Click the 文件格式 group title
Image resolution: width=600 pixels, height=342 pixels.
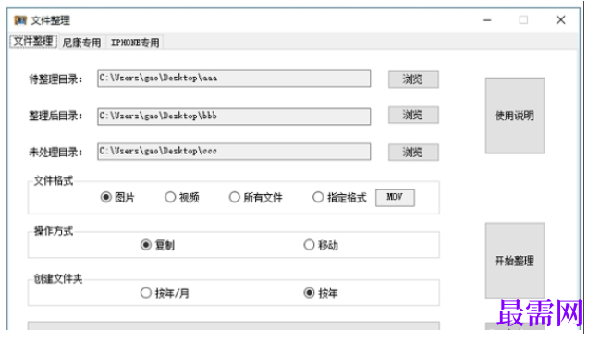pyautogui.click(x=54, y=180)
